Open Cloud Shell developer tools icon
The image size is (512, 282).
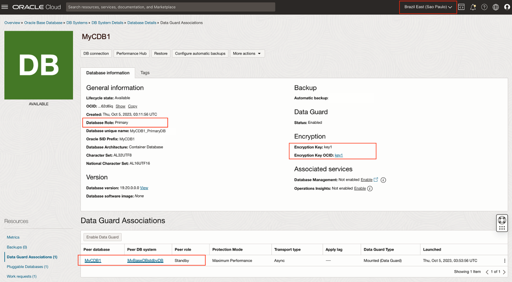tap(461, 7)
